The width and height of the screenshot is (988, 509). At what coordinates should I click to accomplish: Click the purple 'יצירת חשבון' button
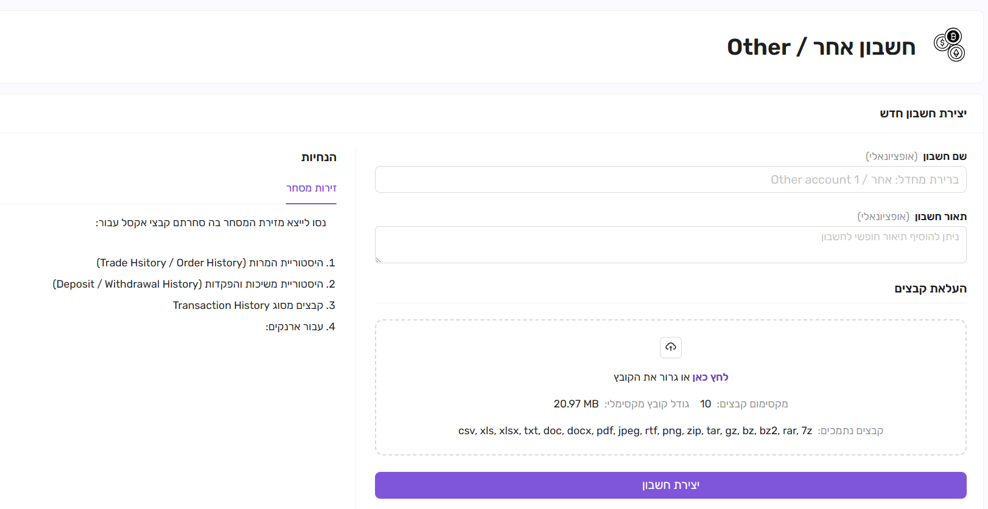coord(670,485)
